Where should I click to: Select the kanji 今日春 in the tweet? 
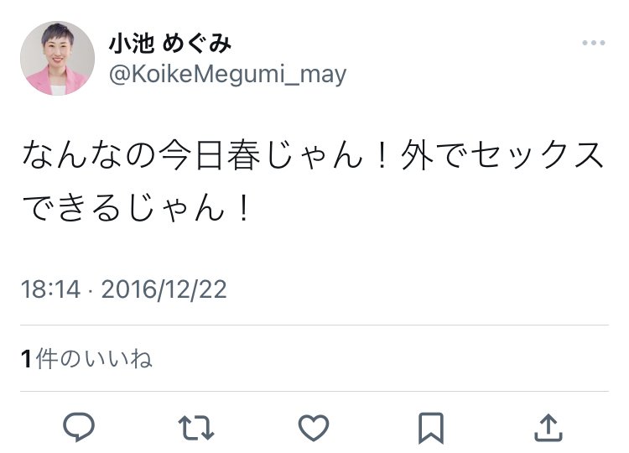point(210,155)
